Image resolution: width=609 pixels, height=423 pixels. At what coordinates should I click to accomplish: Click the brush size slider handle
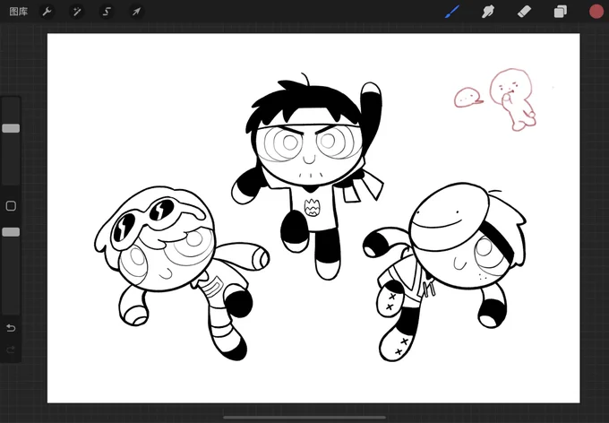tap(11, 128)
